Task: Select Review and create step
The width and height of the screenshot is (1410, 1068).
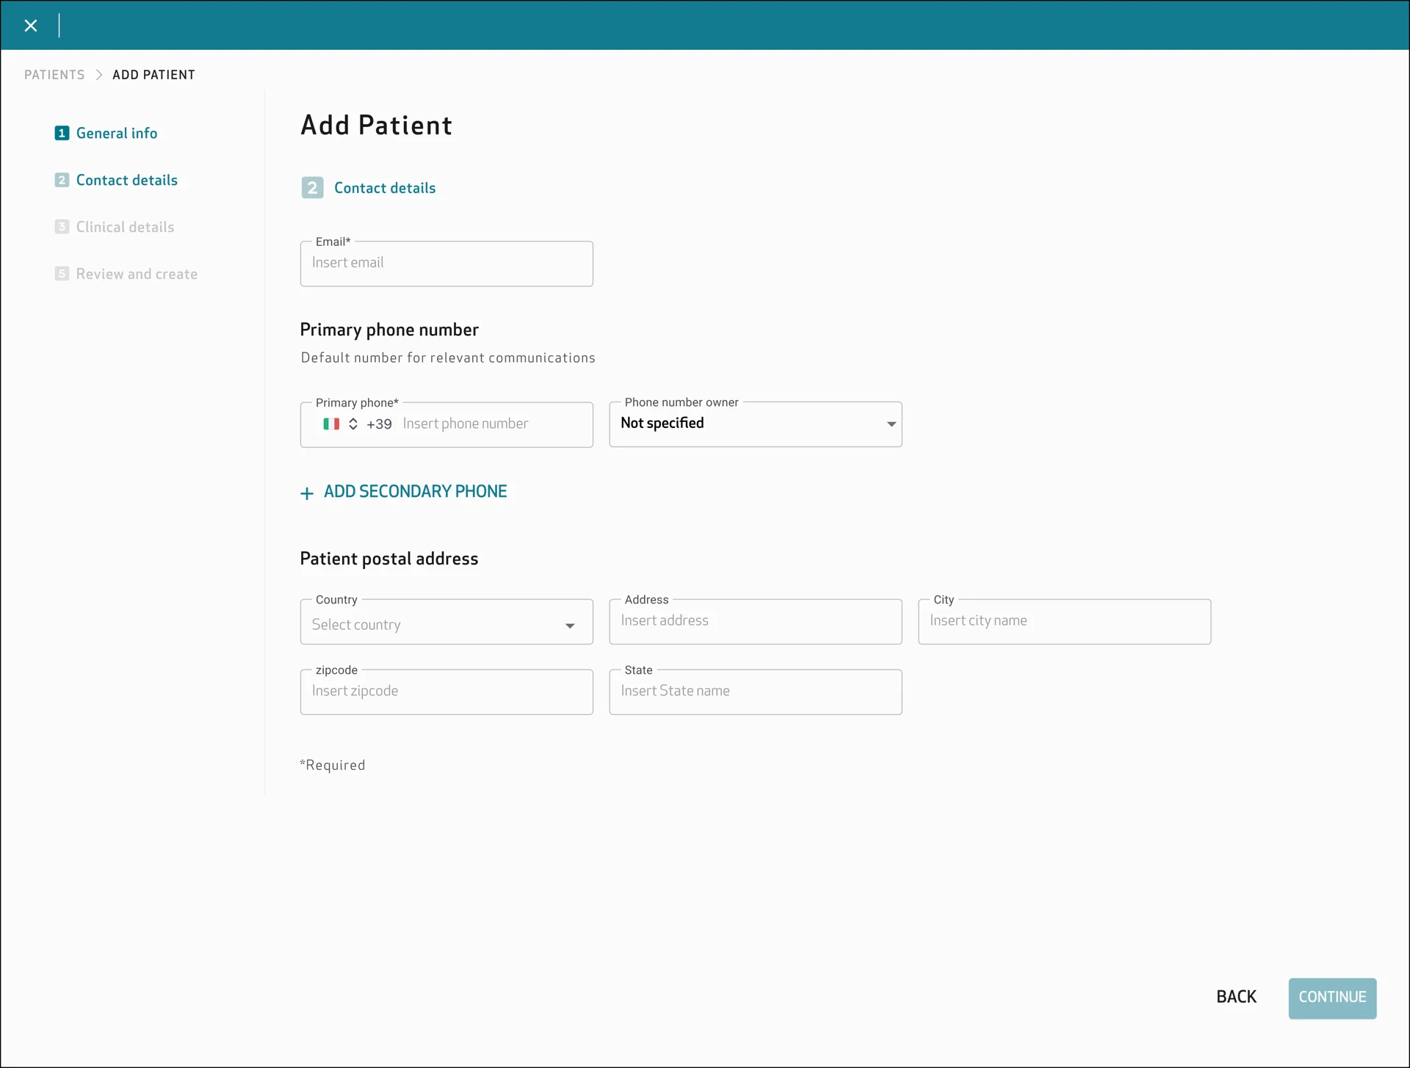Action: pos(137,274)
